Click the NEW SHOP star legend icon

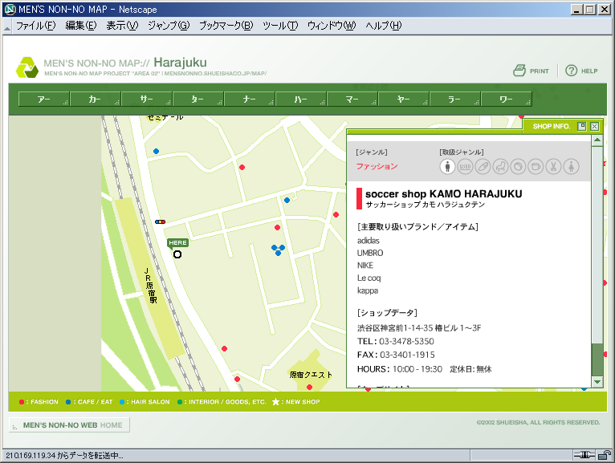[x=275, y=402]
